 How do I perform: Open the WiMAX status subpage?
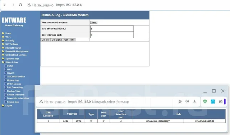[x=11, y=73]
